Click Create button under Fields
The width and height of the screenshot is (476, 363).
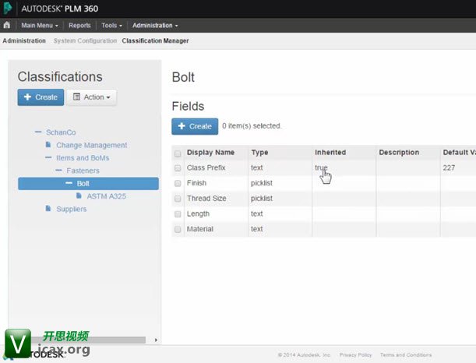coord(195,126)
